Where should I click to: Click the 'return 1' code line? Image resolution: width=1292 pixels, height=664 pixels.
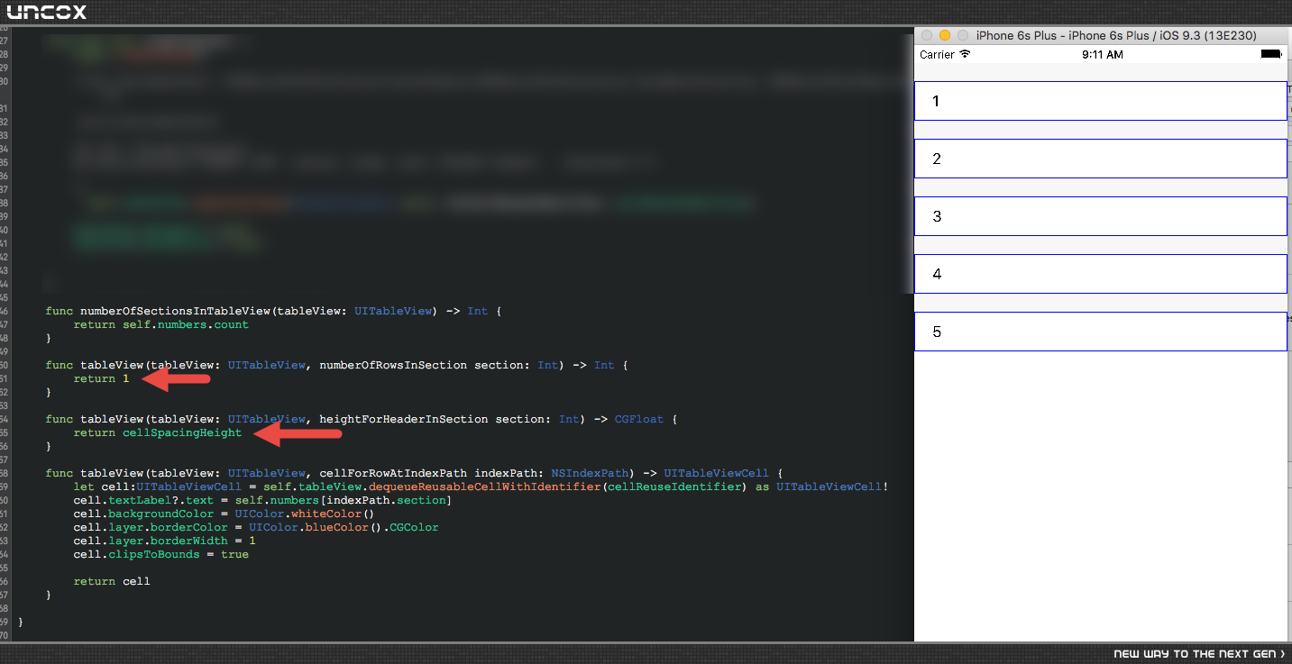click(101, 378)
